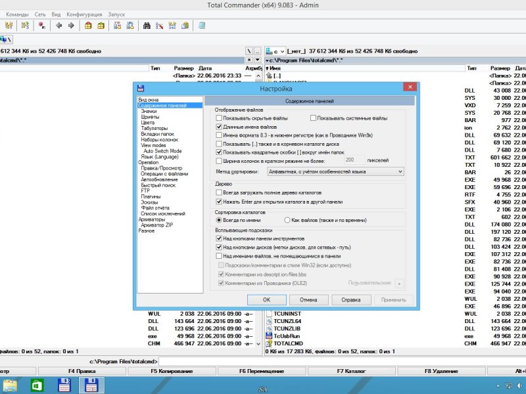Viewport: 526px width, 394px height.
Task: Enable 'Над именами файлов, не помещающимися' checkbox
Action: click(x=219, y=256)
